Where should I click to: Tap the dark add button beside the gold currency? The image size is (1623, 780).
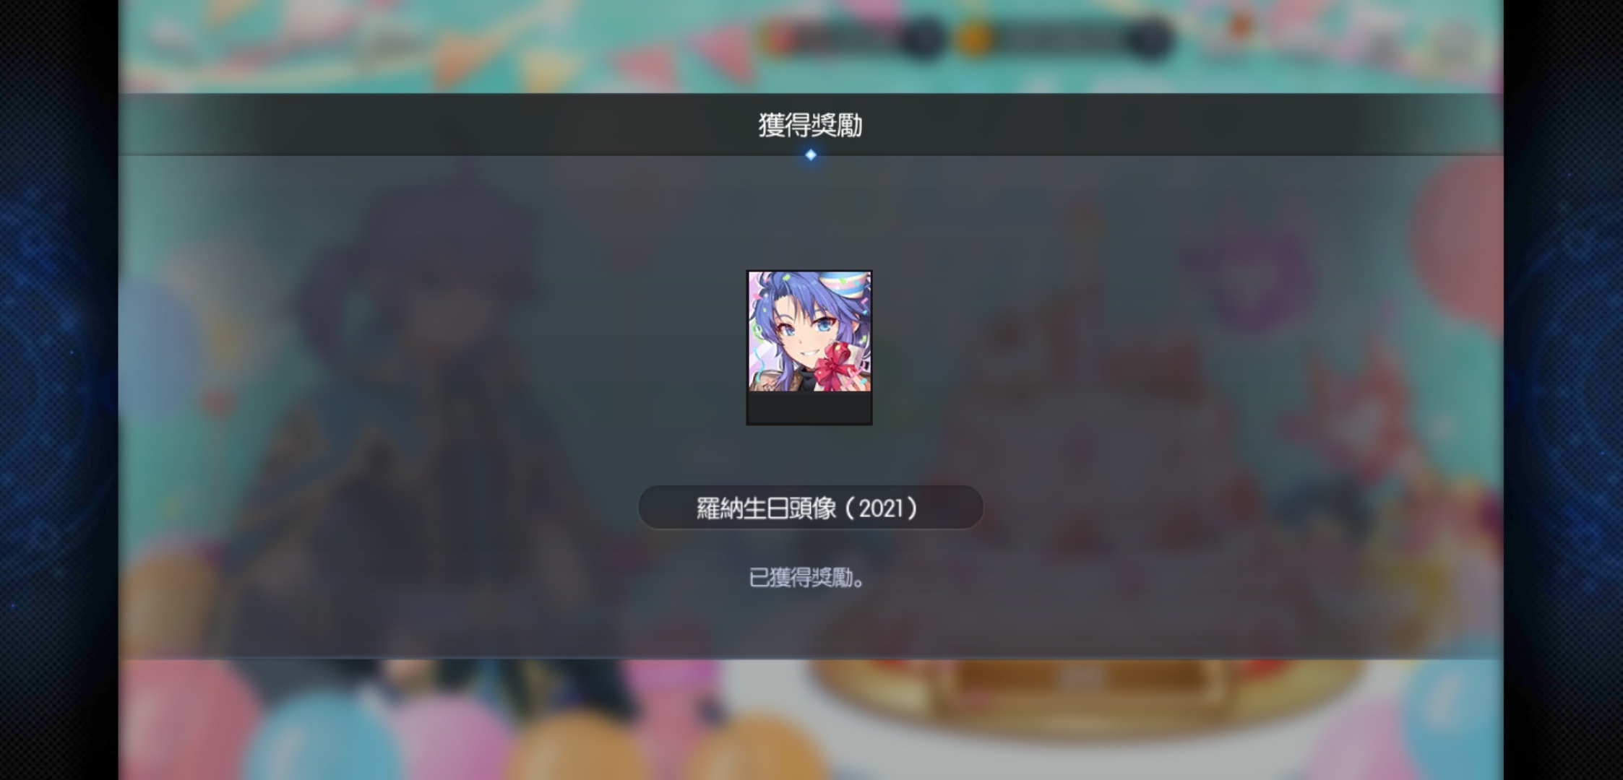(x=1149, y=38)
